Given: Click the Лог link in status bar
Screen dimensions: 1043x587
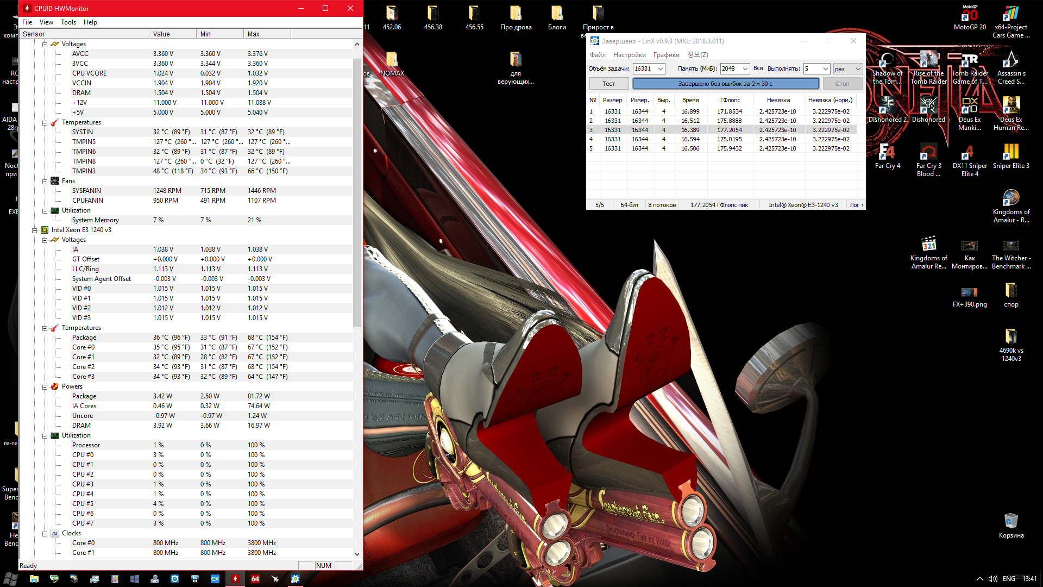Looking at the screenshot, I should coord(856,205).
